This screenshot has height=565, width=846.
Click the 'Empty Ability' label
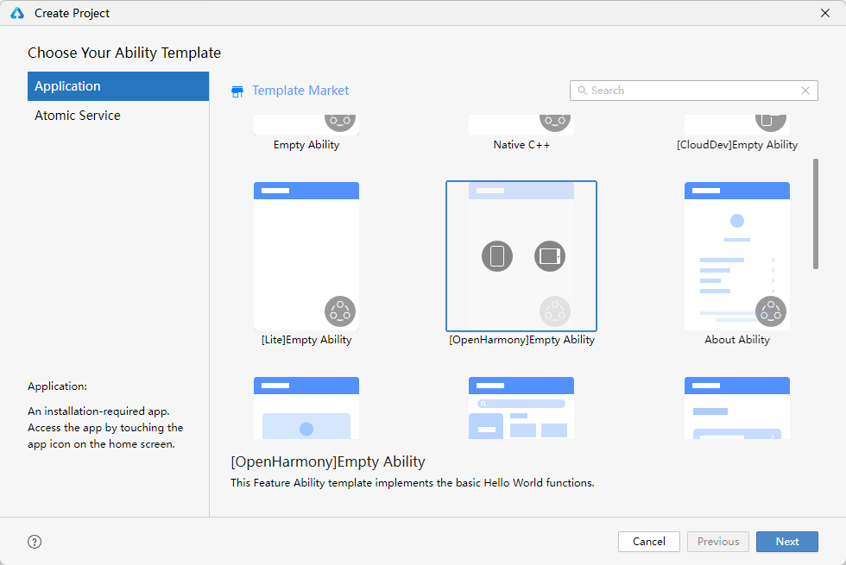pos(306,145)
